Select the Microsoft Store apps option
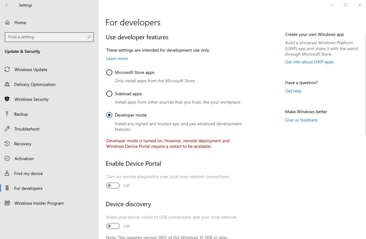 tap(109, 72)
